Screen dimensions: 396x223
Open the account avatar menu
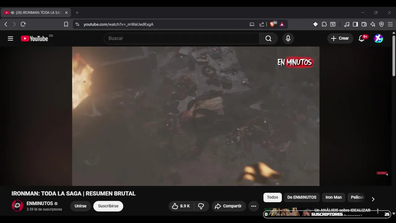[x=378, y=38]
